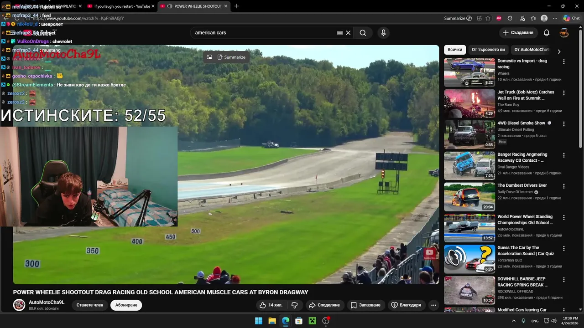Open more actions ellipsis below the video
Image resolution: width=584 pixels, height=328 pixels.
[x=434, y=305]
